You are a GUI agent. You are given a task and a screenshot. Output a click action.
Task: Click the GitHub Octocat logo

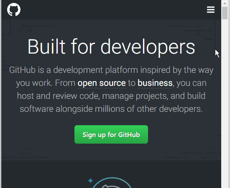pyautogui.click(x=14, y=10)
